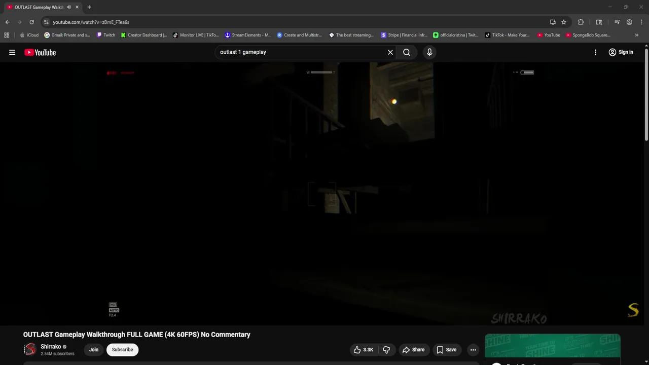This screenshot has height=365, width=649.
Task: Mute the tab via speaker icon
Action: coord(69,7)
